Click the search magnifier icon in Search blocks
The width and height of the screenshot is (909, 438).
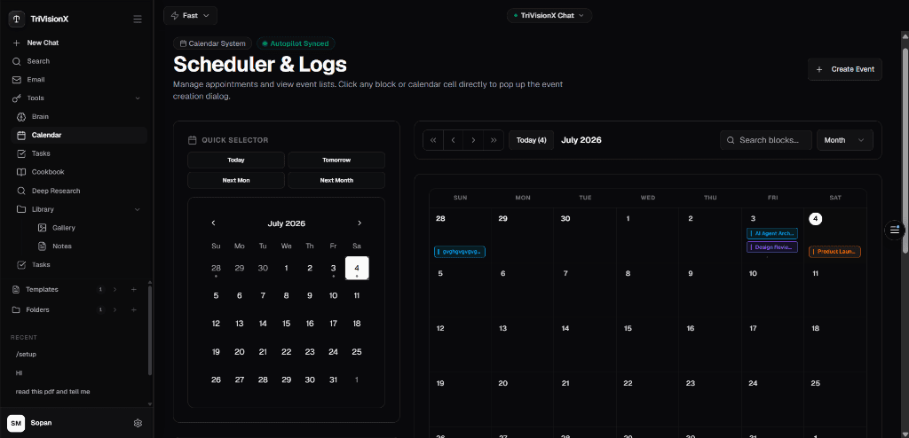(731, 140)
